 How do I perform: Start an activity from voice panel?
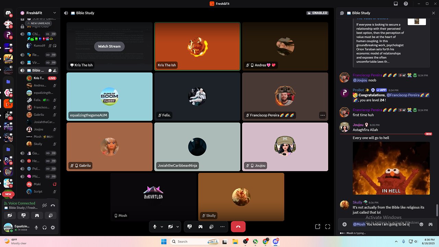(37, 215)
